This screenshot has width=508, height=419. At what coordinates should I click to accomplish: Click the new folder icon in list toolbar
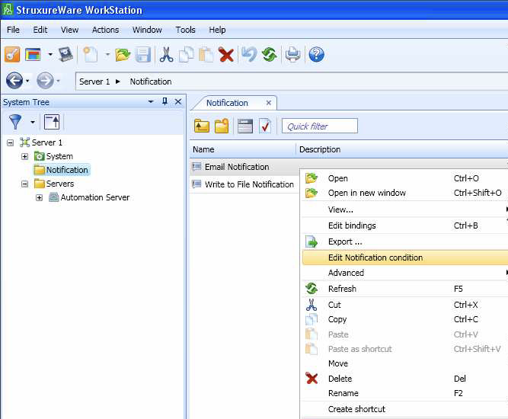pyautogui.click(x=222, y=126)
